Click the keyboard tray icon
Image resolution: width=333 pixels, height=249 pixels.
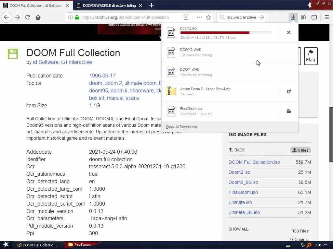[288, 245]
